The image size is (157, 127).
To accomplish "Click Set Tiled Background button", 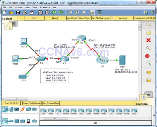I will 102,18.
